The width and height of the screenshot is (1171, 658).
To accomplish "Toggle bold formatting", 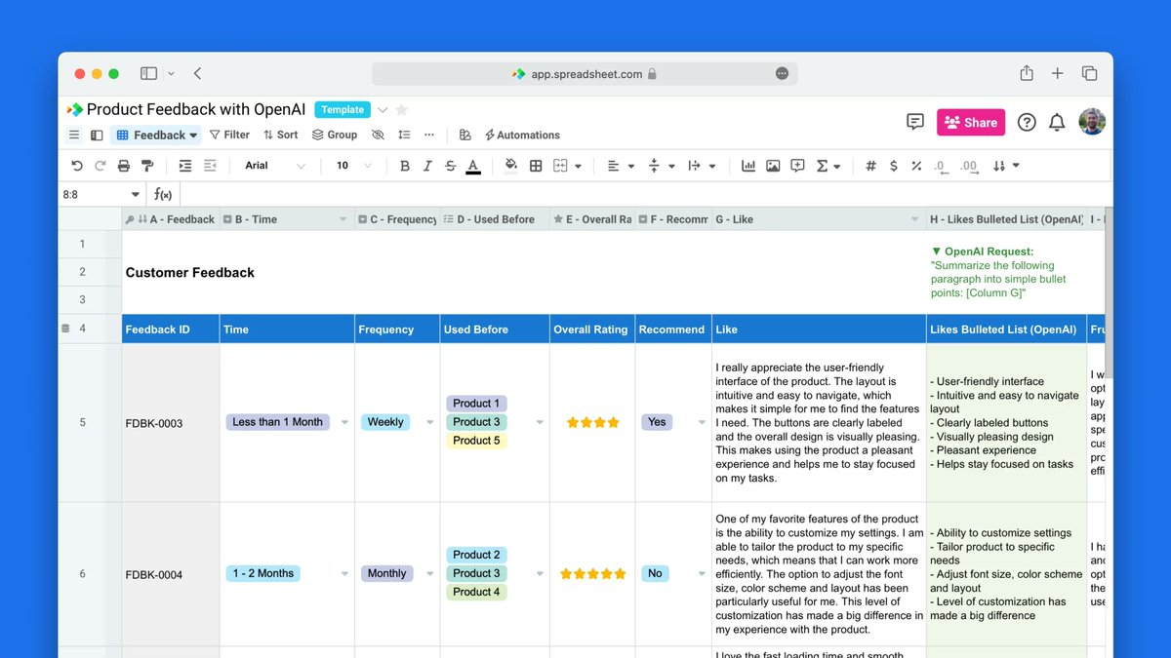I will (404, 166).
